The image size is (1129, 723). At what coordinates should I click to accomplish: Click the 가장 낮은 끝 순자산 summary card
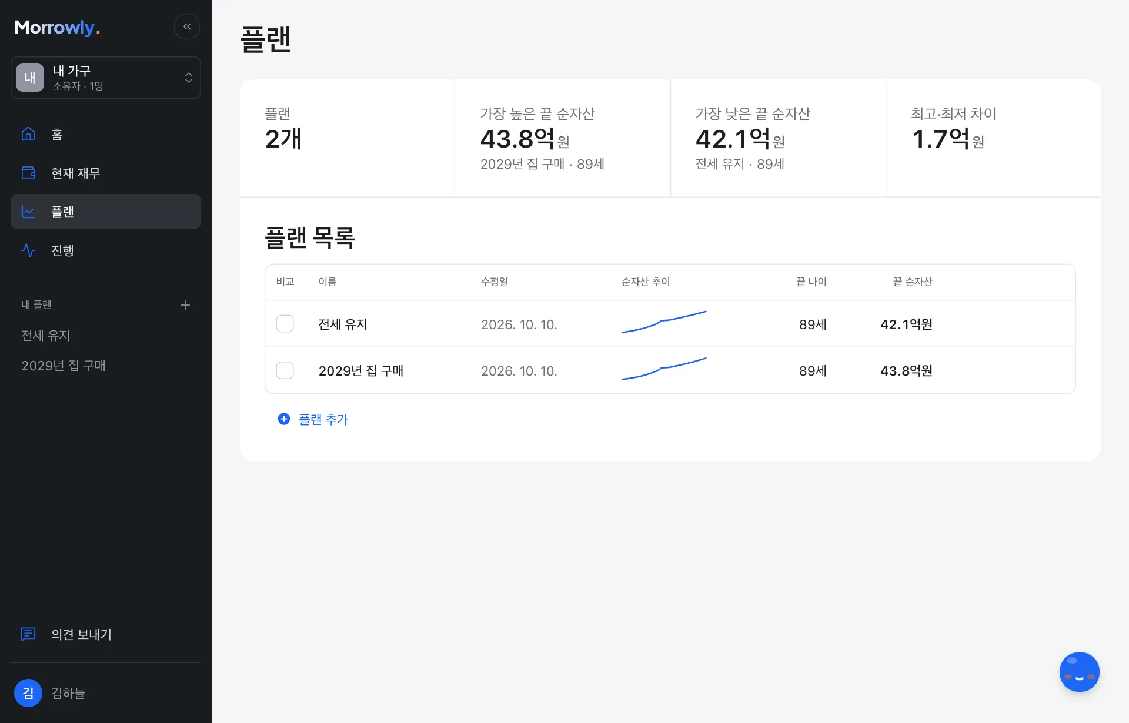click(778, 138)
